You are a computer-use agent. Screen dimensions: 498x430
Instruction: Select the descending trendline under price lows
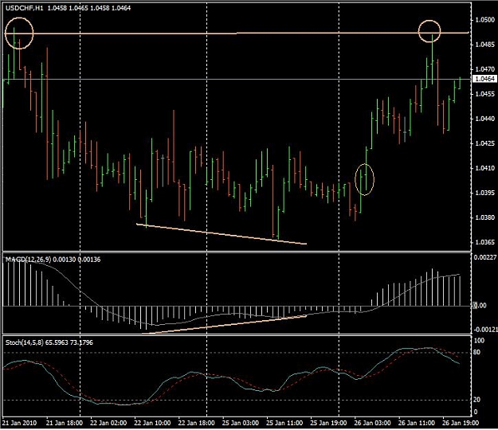[222, 234]
